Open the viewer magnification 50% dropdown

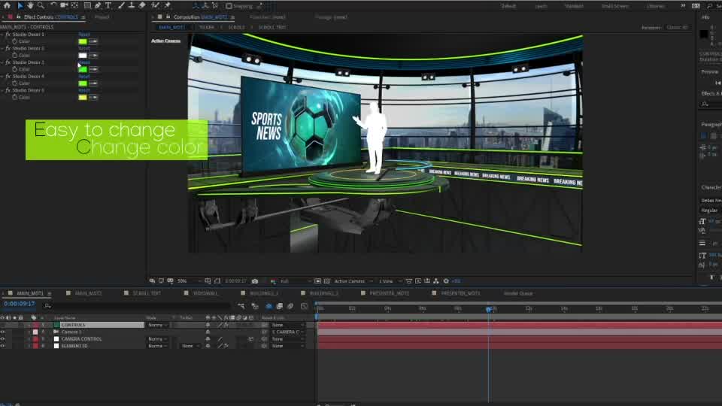(190, 280)
